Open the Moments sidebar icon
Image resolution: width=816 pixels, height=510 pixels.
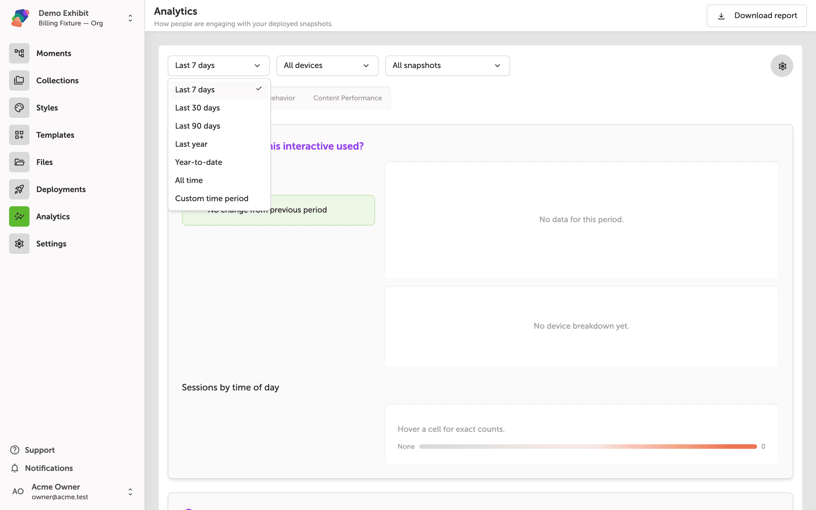19,53
